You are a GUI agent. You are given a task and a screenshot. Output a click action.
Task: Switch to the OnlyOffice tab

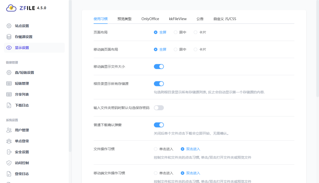tap(150, 19)
